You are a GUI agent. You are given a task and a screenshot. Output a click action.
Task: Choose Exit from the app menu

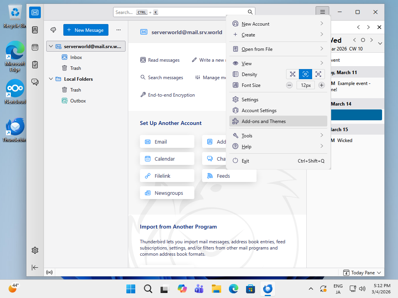point(278,161)
